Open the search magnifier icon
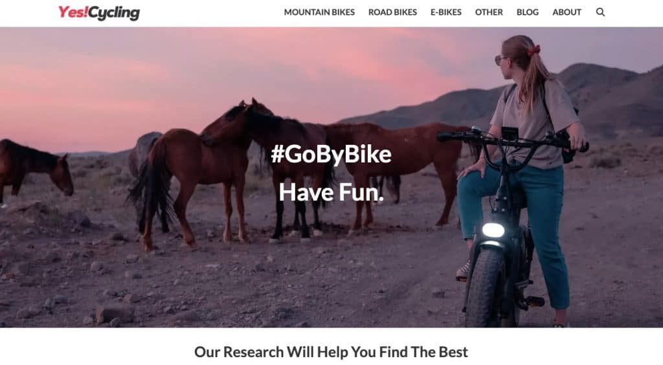 [x=600, y=12]
